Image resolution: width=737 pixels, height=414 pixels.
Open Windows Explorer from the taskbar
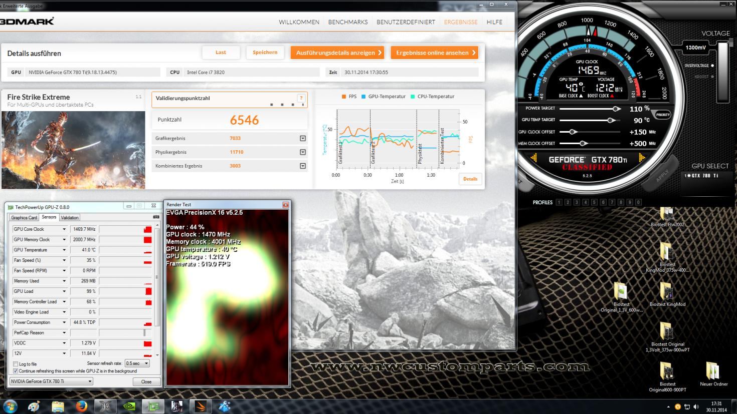(58, 406)
